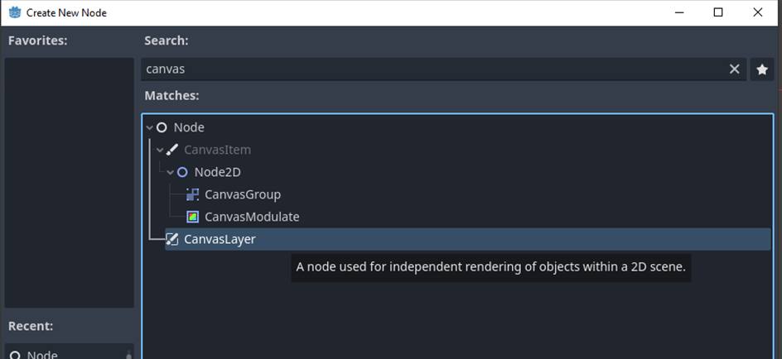782x359 pixels.
Task: Click the CanvasItem paintbrush icon
Action: point(171,150)
